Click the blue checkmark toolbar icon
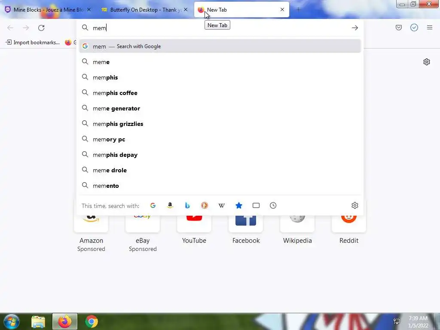The image size is (440, 330). 414,27
